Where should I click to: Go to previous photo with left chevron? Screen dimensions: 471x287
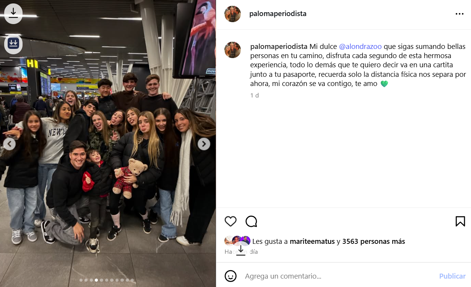click(10, 144)
